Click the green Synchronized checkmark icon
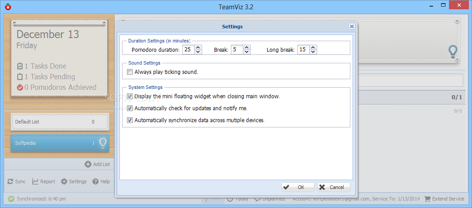472x208 pixels. tap(11, 199)
